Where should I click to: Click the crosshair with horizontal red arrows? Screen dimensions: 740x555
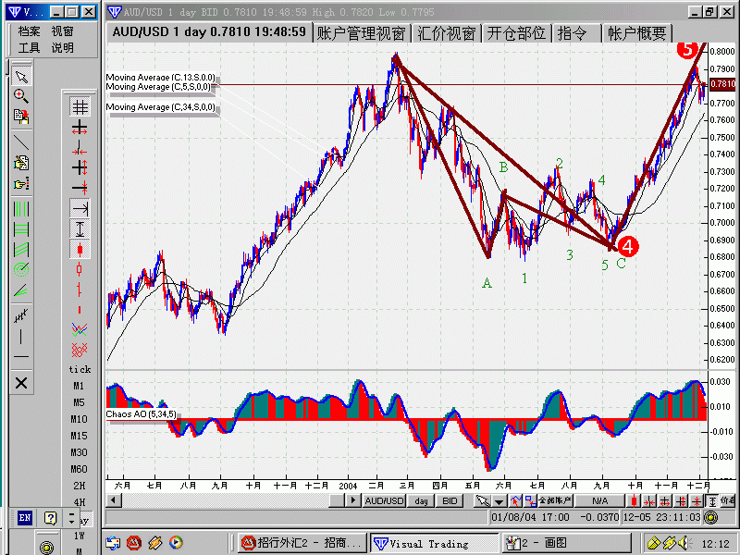point(80,128)
